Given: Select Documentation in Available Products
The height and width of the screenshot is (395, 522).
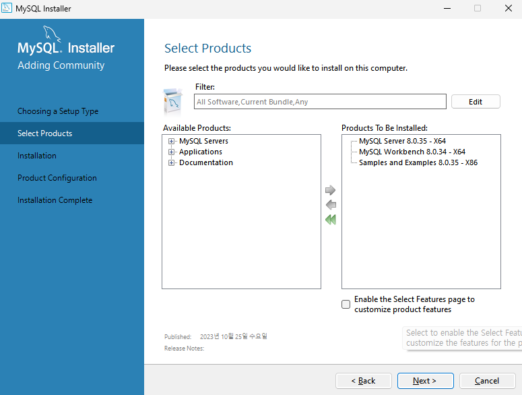Looking at the screenshot, I should click(x=205, y=162).
